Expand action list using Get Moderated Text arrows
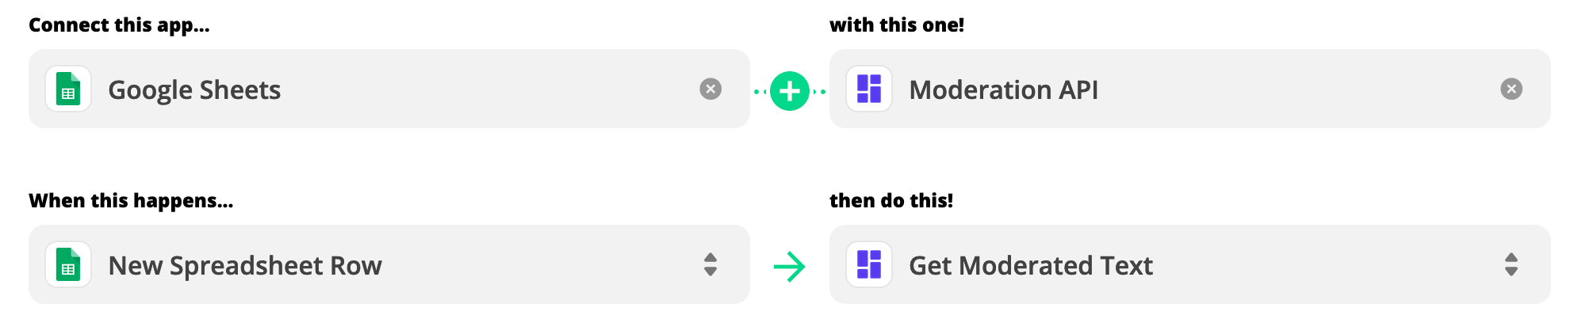The height and width of the screenshot is (334, 1578). 1511,264
